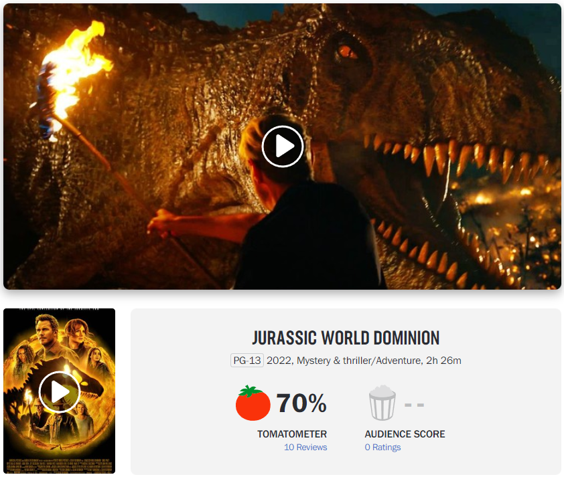
Task: Click the AUDIENCE SCORE label
Action: point(405,434)
